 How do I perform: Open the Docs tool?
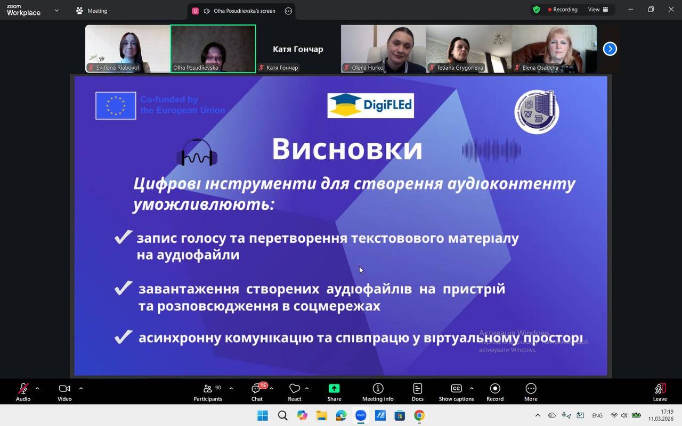point(417,392)
